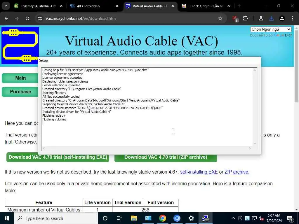The height and width of the screenshot is (224, 299).
Task: Expand the Chọn Ngôn ngữ language dropdown
Action: point(271,29)
